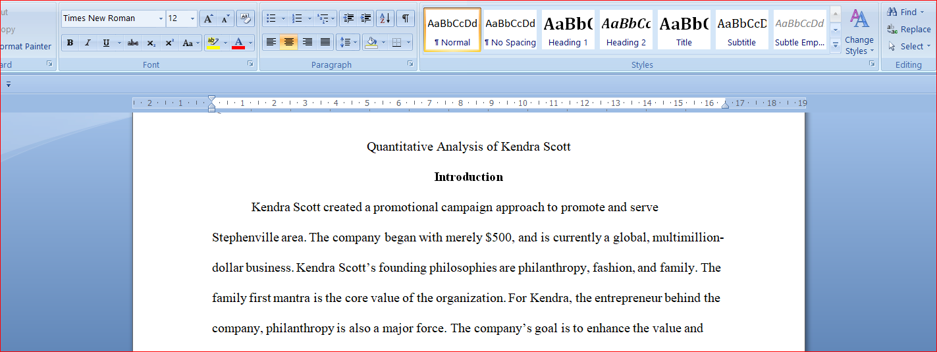Toggle Center alignment
Viewport: 937px width, 352px height.
[288, 43]
